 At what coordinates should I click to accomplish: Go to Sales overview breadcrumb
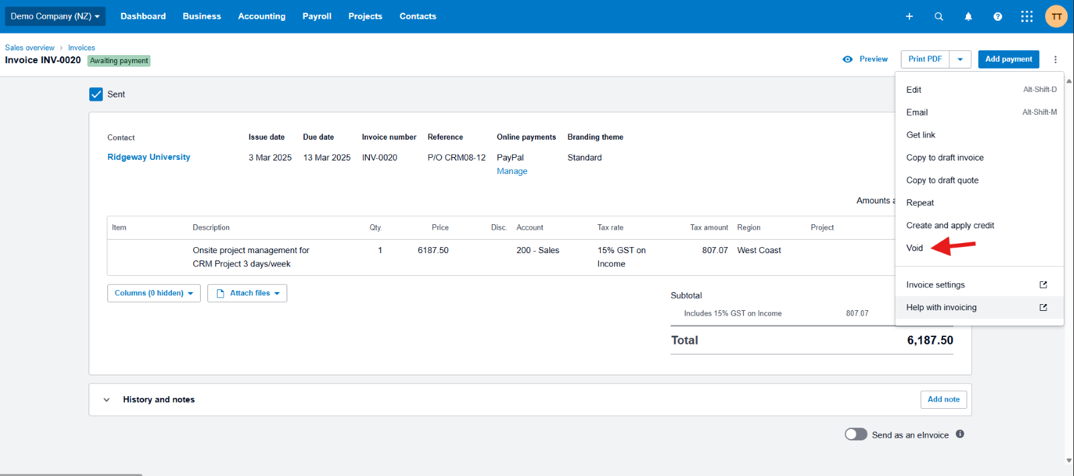tap(30, 48)
